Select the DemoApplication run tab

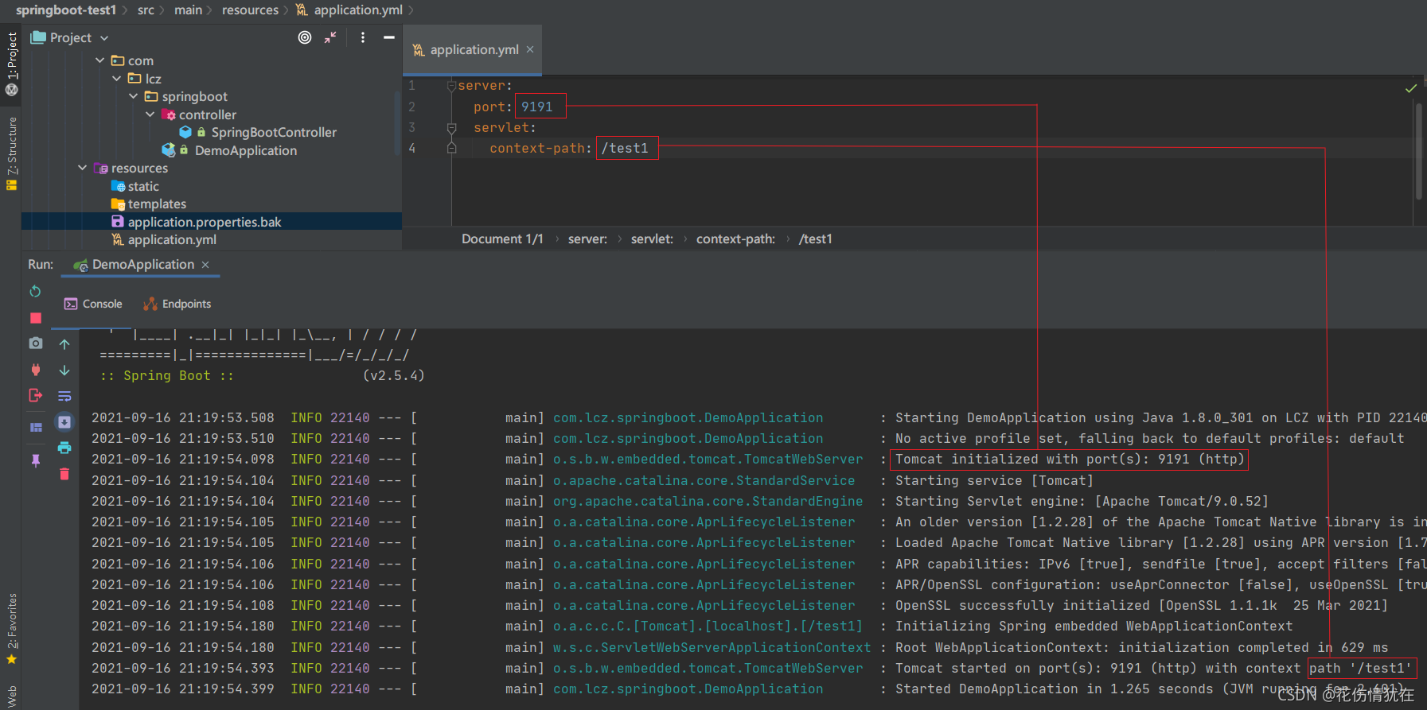(x=142, y=264)
